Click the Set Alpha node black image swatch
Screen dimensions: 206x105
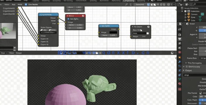(113, 32)
